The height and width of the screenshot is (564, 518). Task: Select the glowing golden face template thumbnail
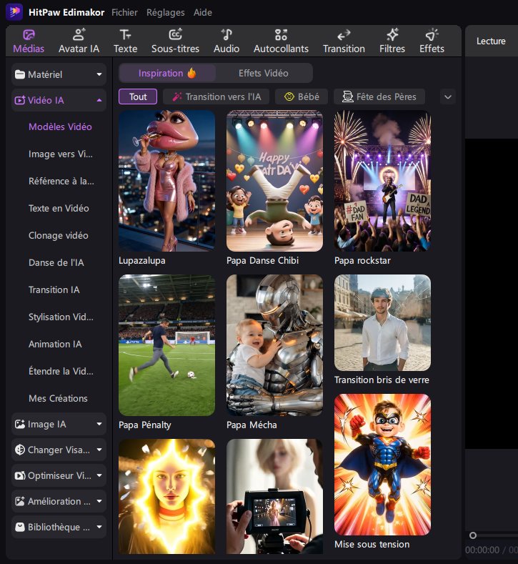pos(166,496)
